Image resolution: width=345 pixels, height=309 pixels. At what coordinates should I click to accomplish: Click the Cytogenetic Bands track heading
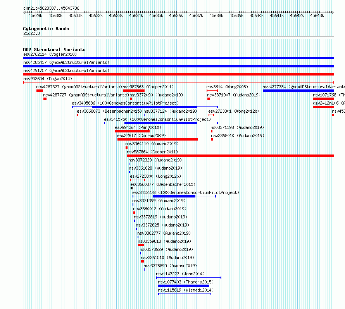pos(46,29)
